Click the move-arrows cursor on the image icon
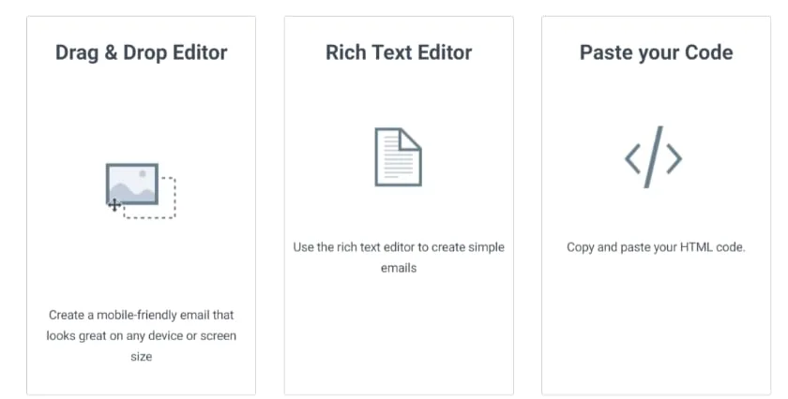 click(114, 205)
